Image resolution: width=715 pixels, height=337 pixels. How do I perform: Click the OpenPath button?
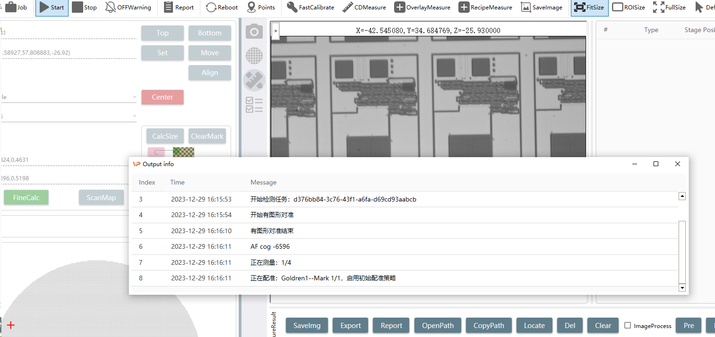(x=438, y=326)
